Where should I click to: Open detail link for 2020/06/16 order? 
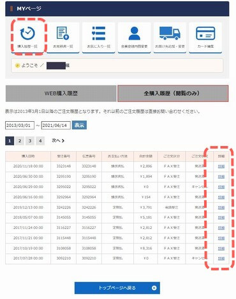[x=221, y=197]
